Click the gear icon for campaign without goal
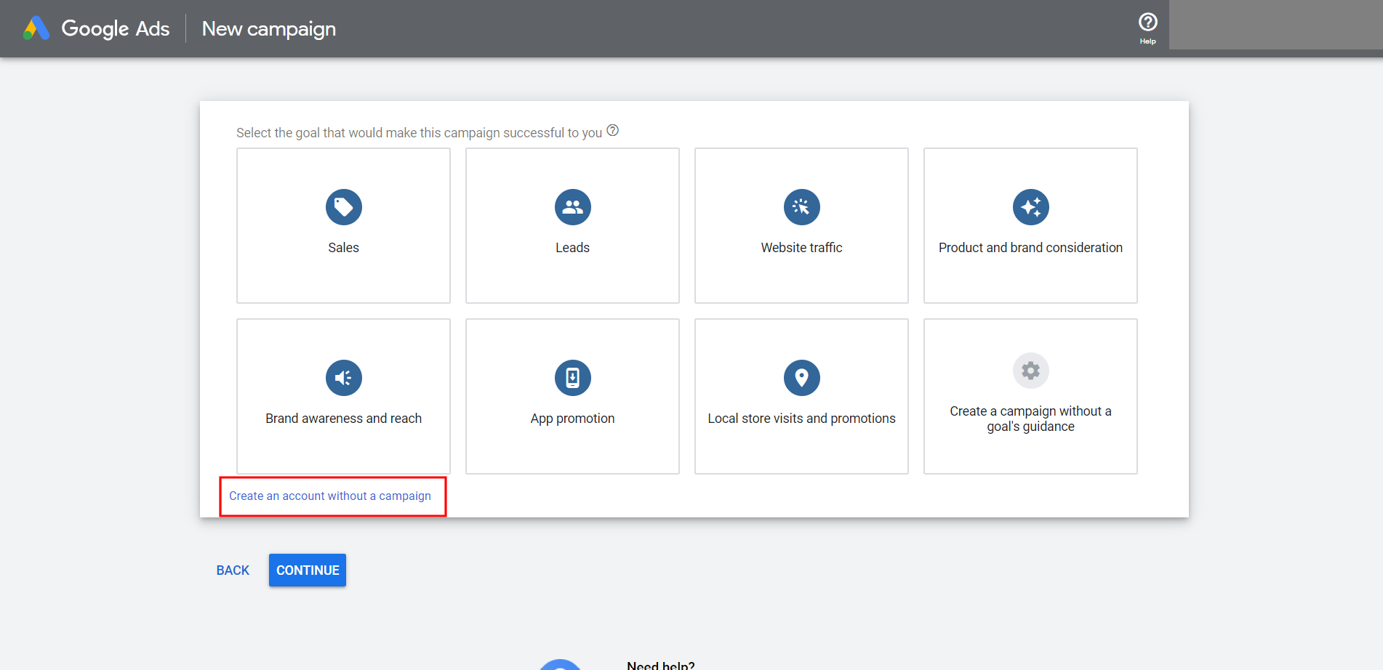Image resolution: width=1383 pixels, height=670 pixels. click(x=1031, y=371)
